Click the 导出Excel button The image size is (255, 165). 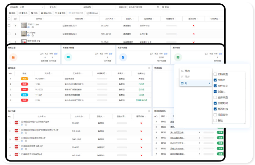pyautogui.click(x=92, y=13)
